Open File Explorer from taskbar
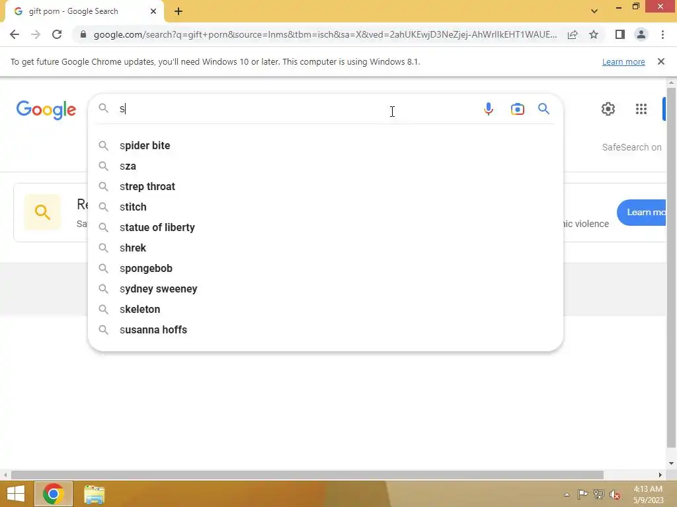This screenshot has width=677, height=507. coord(94,494)
